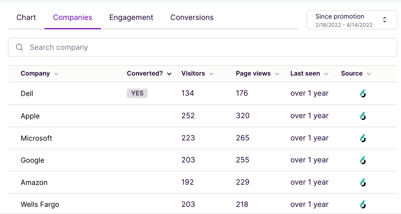Click Amazon's visitors value 192
401x214 pixels.
coord(187,182)
